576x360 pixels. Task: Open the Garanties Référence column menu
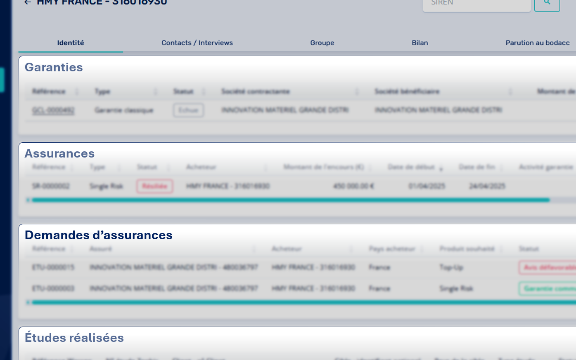(x=77, y=92)
